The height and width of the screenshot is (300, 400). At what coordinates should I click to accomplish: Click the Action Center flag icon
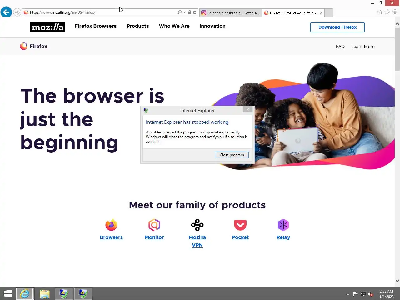tap(355, 294)
